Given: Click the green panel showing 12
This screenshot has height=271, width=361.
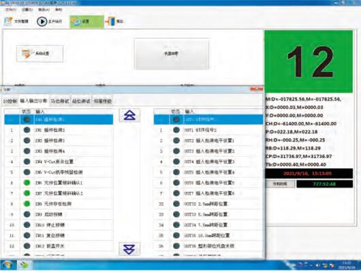Looking at the screenshot, I should pyautogui.click(x=309, y=61).
